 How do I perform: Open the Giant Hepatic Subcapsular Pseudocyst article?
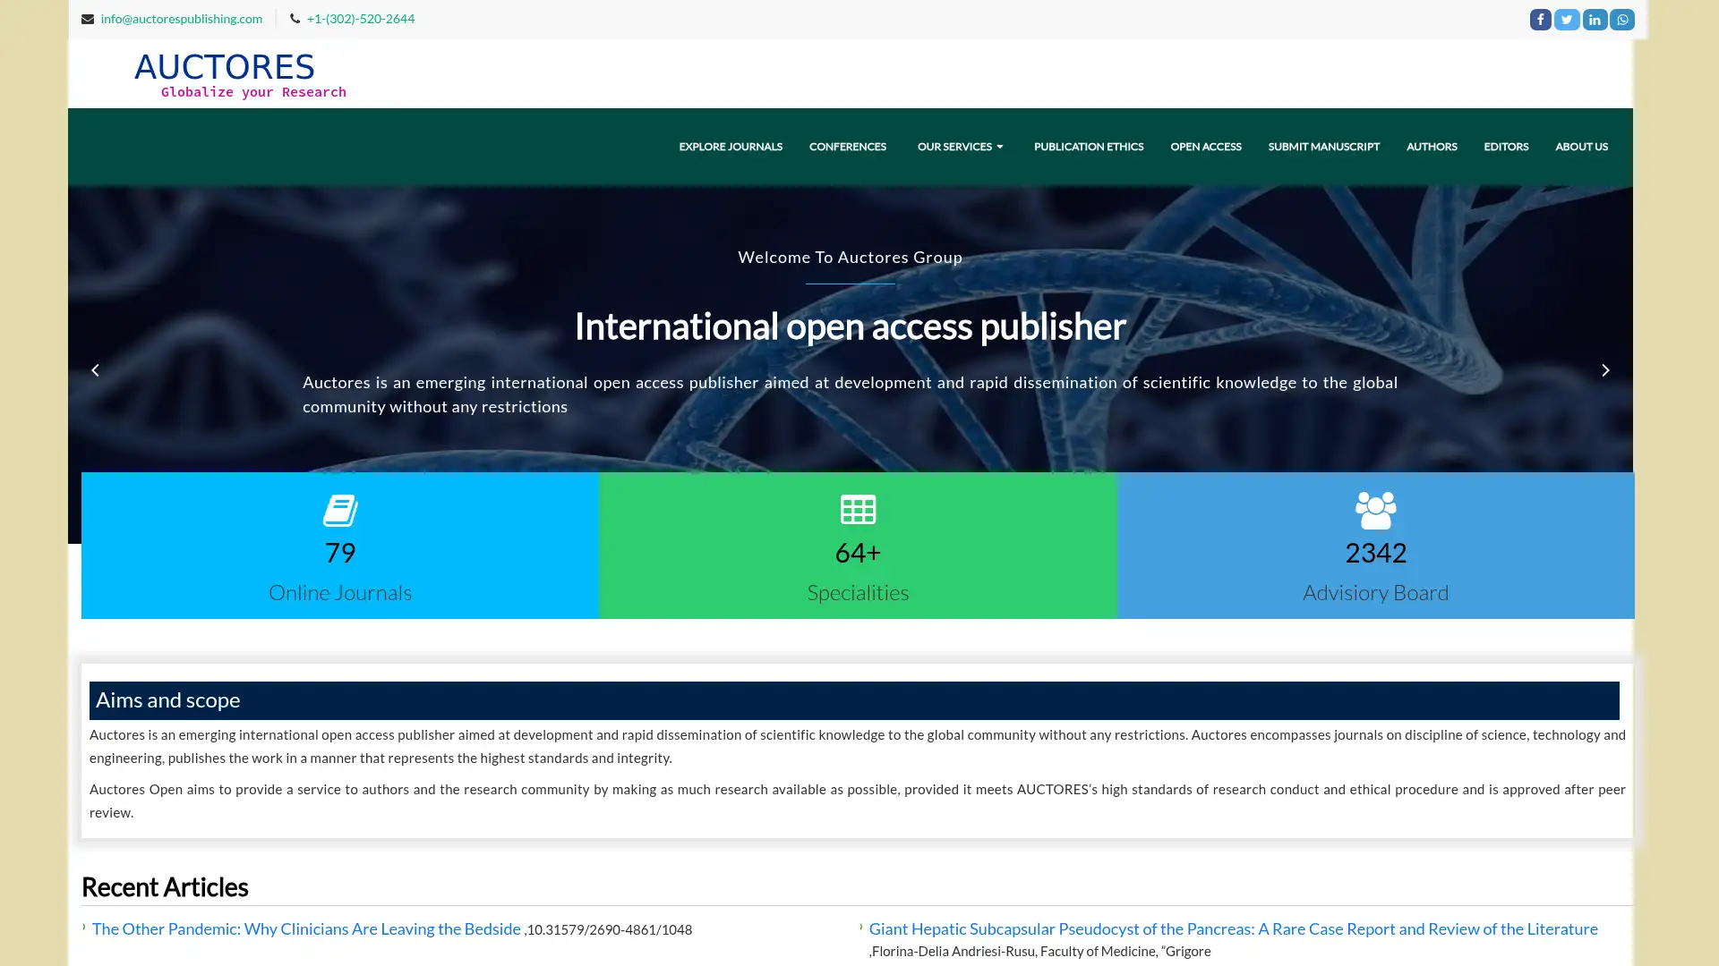[x=1233, y=928]
